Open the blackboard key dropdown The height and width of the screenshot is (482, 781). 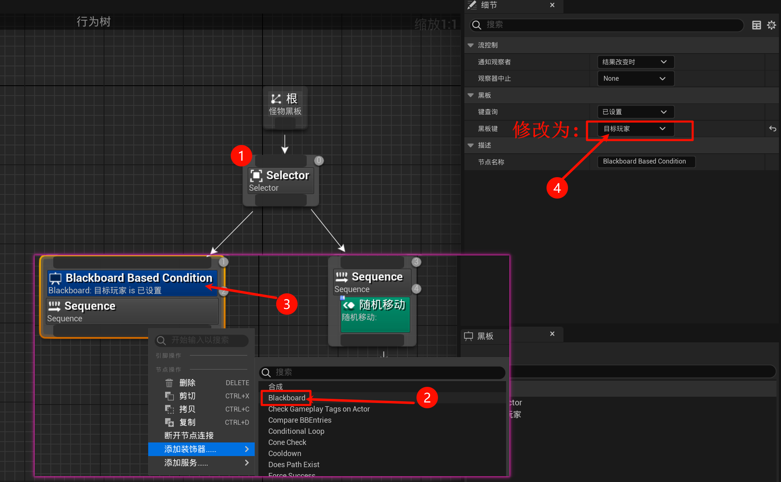[x=635, y=129]
